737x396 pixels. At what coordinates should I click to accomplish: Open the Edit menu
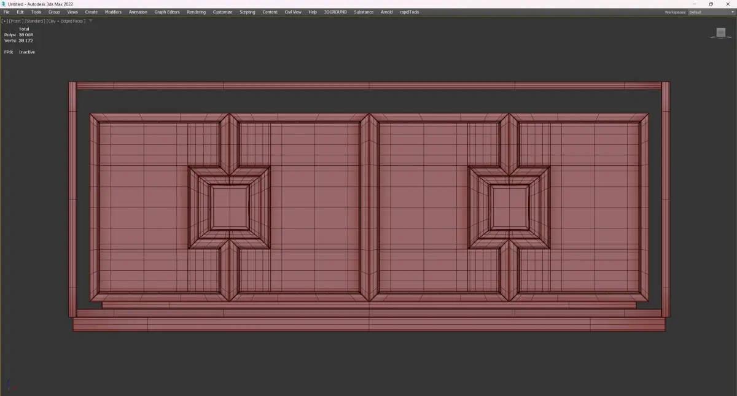tap(20, 12)
